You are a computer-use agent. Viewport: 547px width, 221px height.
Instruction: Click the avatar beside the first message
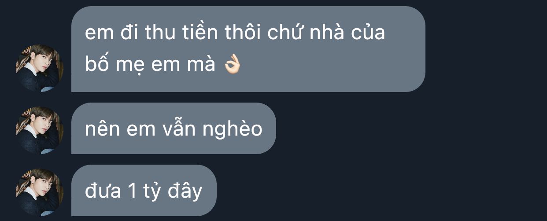[40, 68]
